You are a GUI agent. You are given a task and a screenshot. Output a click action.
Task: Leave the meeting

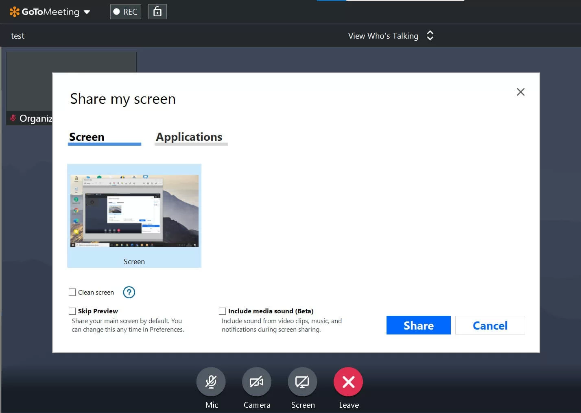(x=348, y=382)
